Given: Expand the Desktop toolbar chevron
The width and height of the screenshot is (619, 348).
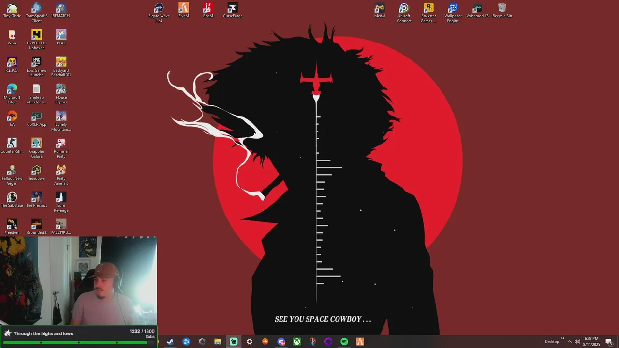Looking at the screenshot, I should pos(562,339).
